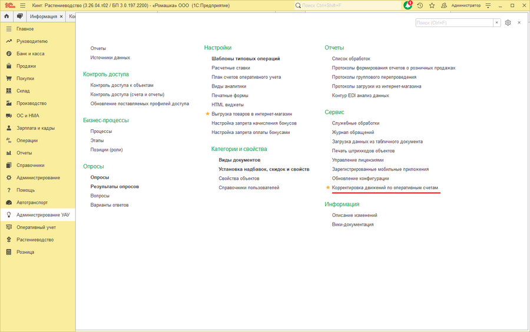Open favorites star icon in title bar

pyautogui.click(x=432, y=5)
